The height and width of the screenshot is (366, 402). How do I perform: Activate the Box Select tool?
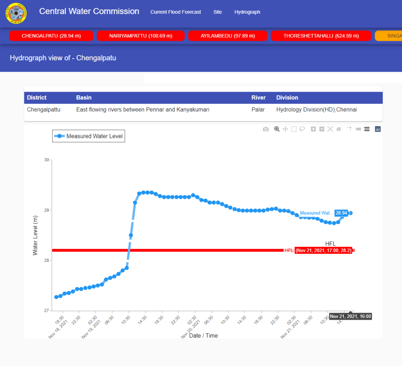pyautogui.click(x=294, y=129)
